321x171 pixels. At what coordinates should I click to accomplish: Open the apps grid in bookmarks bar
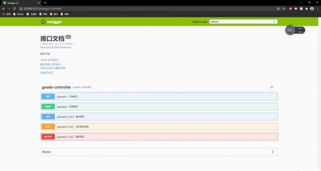tap(7, 14)
